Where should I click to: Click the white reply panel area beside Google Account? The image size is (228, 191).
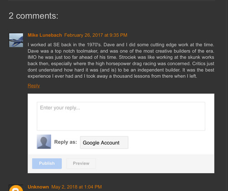tap(170, 142)
